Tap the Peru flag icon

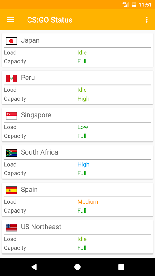click(11, 78)
